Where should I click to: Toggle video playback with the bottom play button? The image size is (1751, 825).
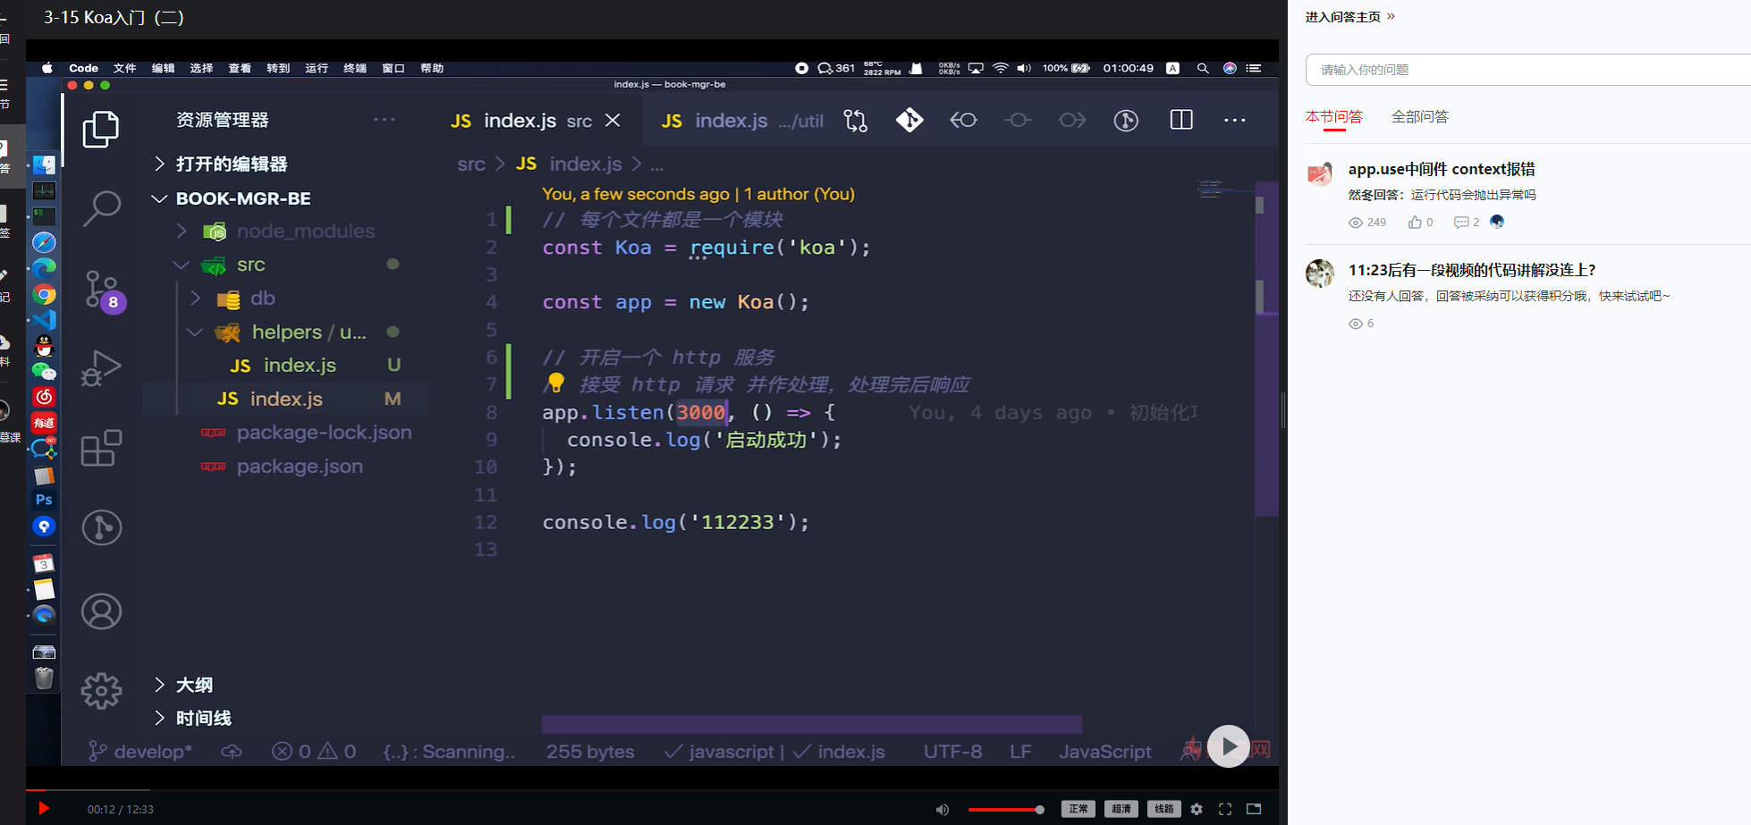43,809
